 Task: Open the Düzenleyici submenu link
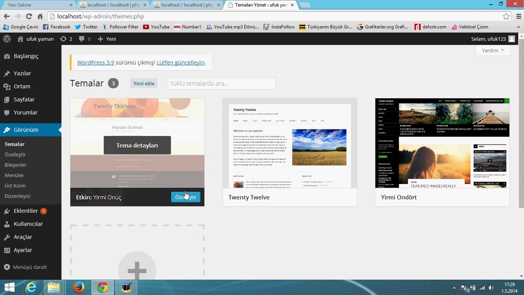[18, 196]
